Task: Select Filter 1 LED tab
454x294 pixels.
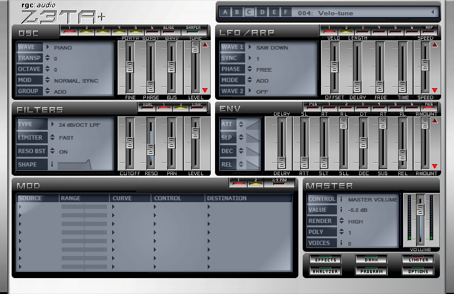Action: click(x=164, y=107)
